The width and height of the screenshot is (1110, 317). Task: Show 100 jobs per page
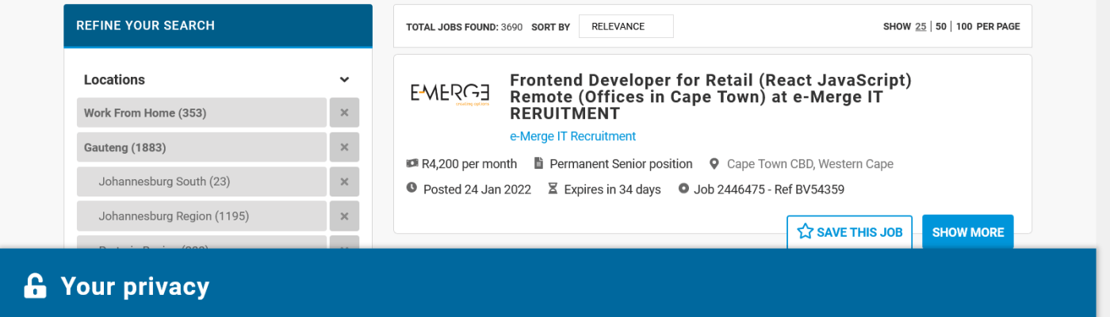pos(963,26)
